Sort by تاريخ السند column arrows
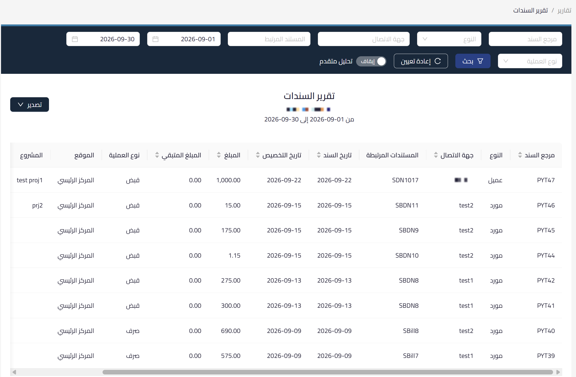This screenshot has height=377, width=576. pyautogui.click(x=319, y=155)
